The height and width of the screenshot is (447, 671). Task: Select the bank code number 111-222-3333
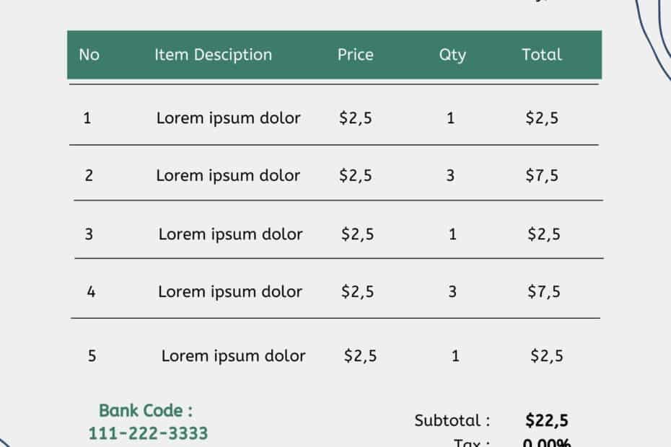click(x=148, y=433)
